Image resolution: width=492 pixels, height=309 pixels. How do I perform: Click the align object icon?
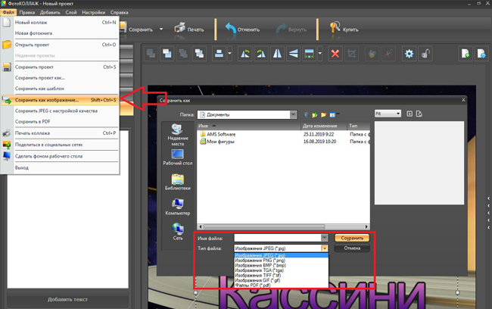tap(219, 54)
